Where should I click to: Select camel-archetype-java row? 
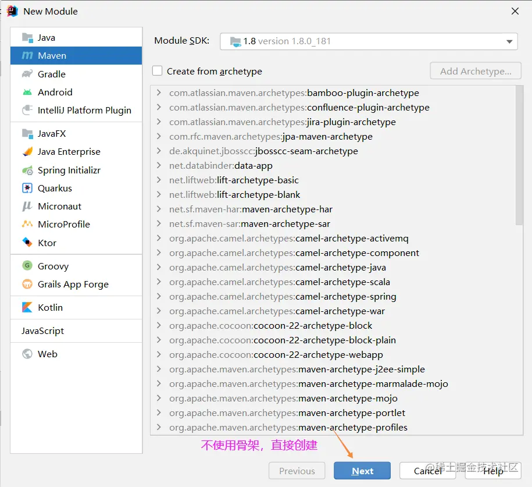(333, 268)
